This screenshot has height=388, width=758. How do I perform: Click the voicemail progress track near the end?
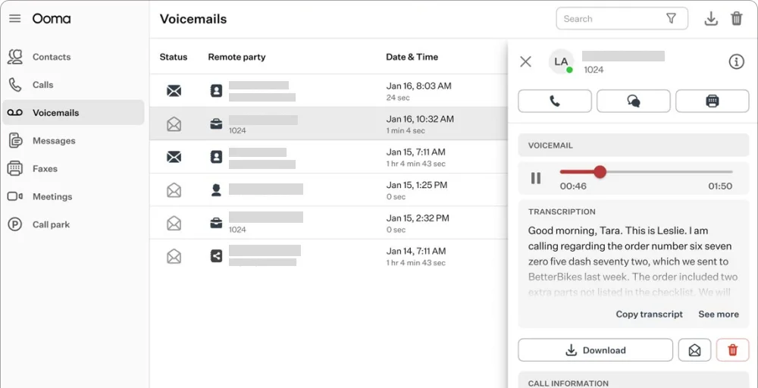[x=725, y=171]
